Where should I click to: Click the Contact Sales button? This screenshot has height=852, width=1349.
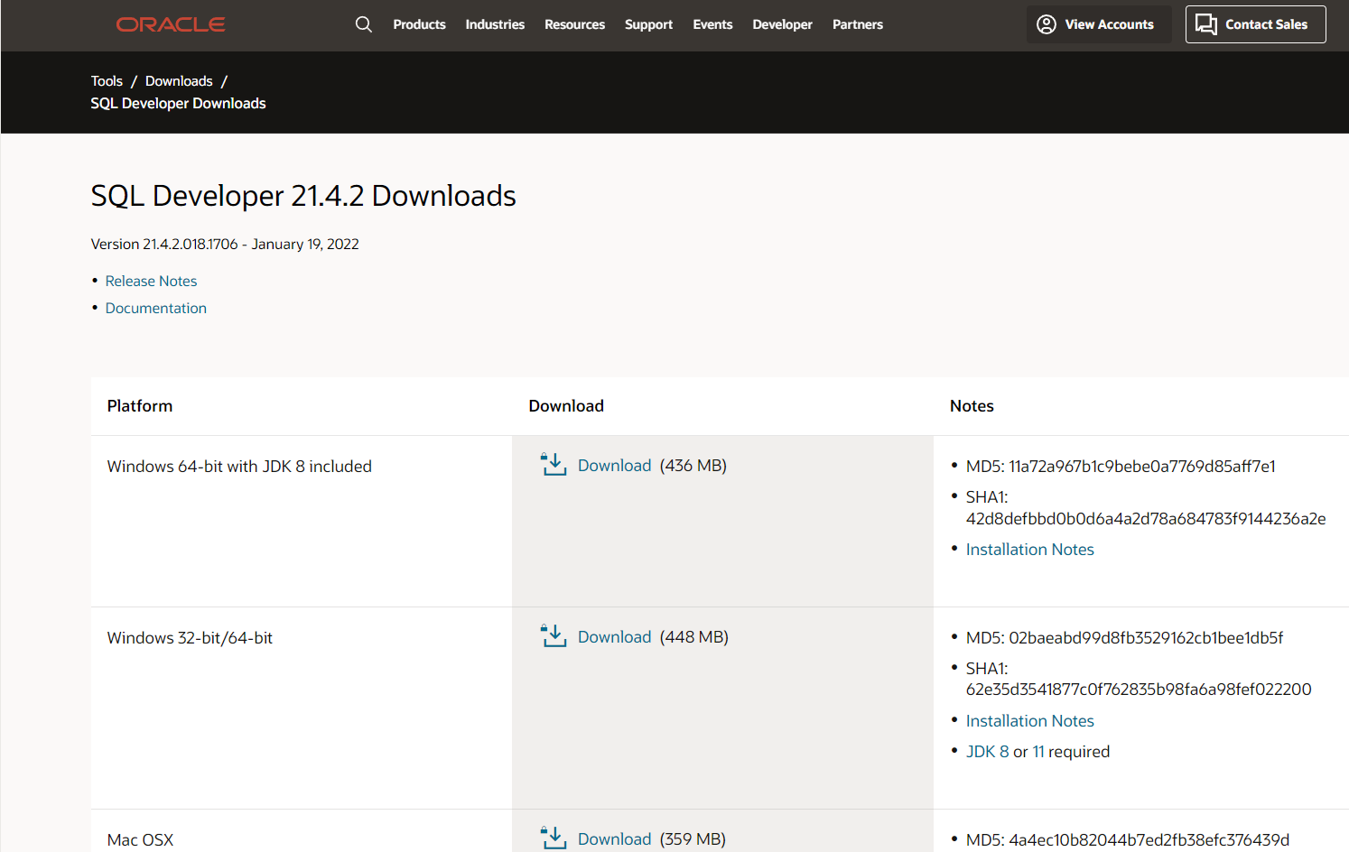coord(1256,24)
